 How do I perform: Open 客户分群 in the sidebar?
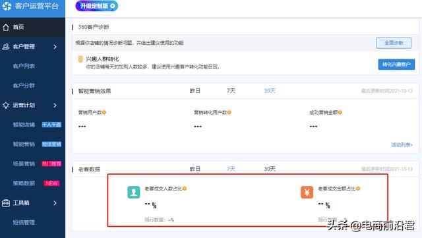24,86
